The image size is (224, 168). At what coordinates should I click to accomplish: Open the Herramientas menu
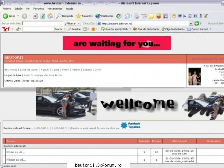coord(55,9)
